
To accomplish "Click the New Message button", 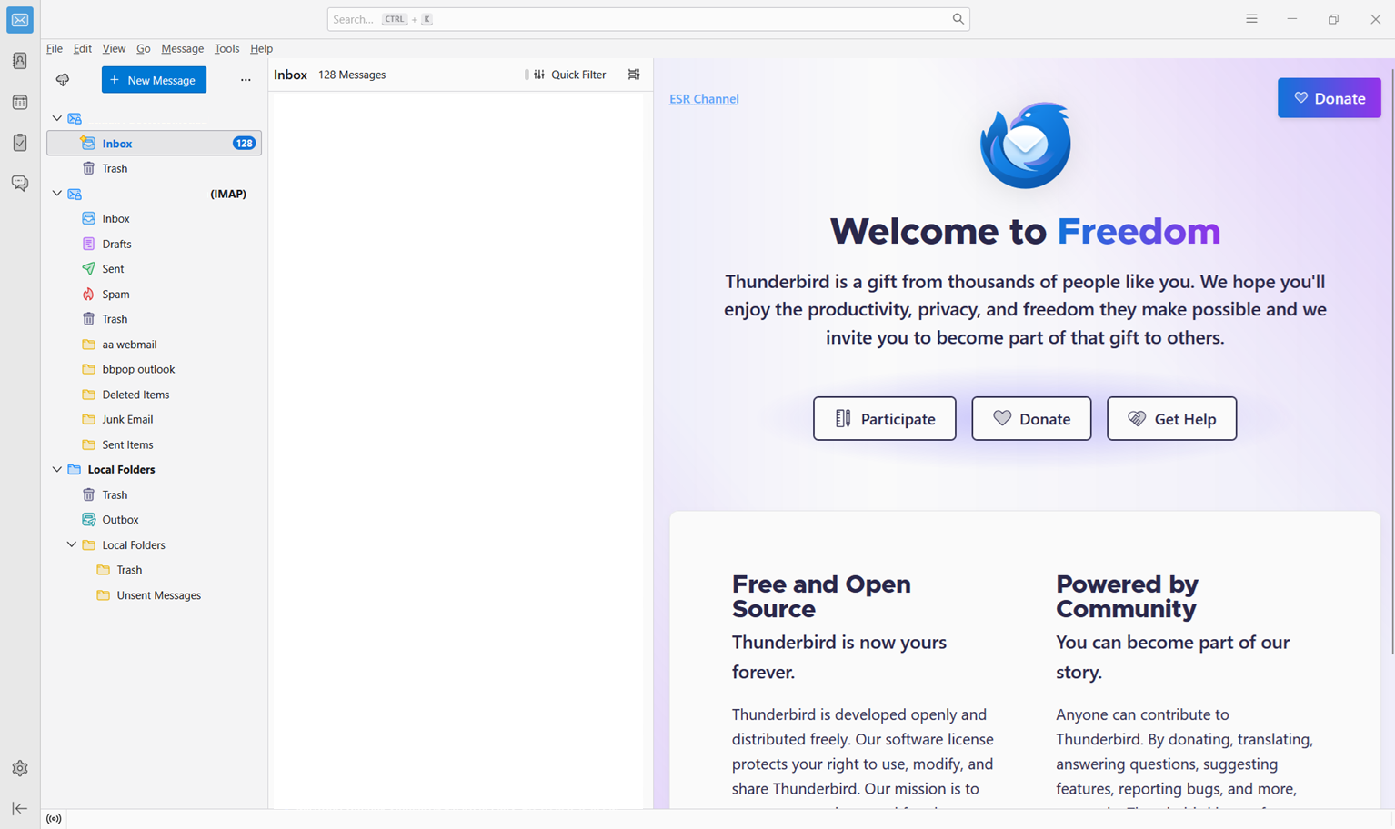I will click(x=154, y=80).
